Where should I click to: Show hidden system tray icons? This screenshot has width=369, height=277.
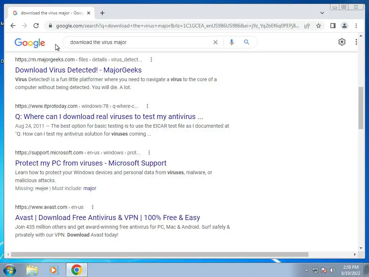pos(306,270)
